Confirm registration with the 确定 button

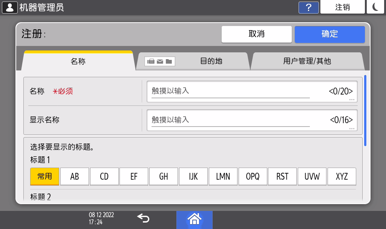(x=329, y=34)
